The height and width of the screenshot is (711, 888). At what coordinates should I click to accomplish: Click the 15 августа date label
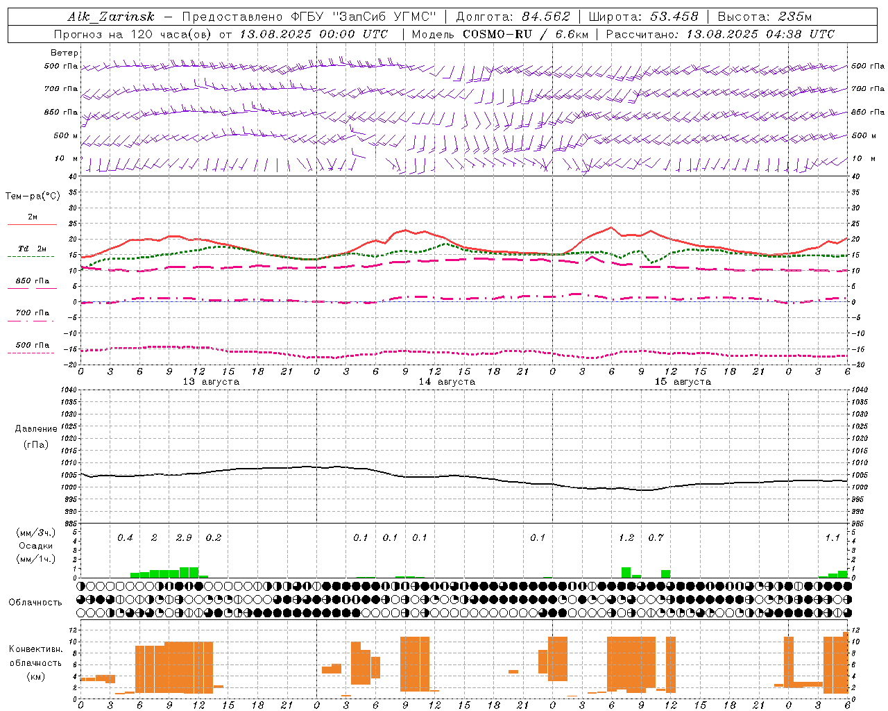pos(683,382)
